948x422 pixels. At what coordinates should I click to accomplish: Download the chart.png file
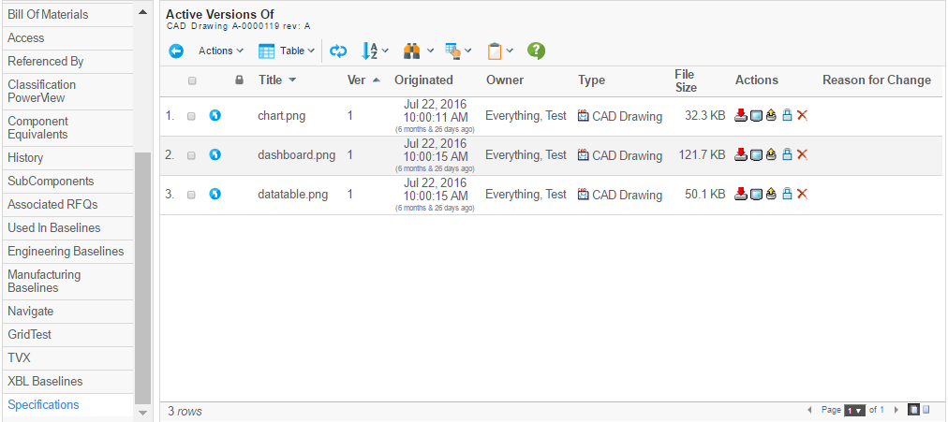(x=741, y=116)
